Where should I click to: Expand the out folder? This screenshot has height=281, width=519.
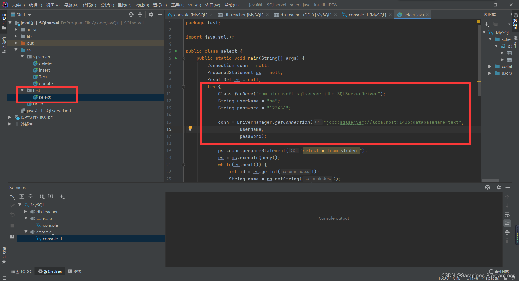[x=16, y=43]
